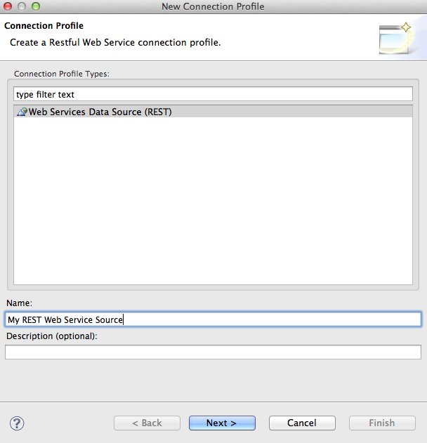Click the Web Services Data Source icon
The width and height of the screenshot is (427, 443).
(22, 112)
